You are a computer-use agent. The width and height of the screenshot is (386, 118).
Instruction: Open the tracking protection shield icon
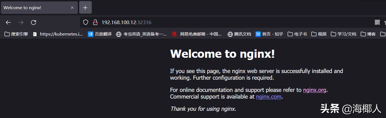coord(86,22)
